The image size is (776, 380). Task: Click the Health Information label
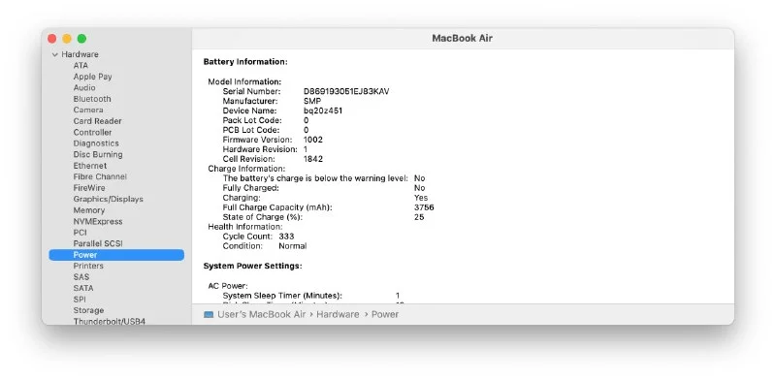pyautogui.click(x=245, y=227)
